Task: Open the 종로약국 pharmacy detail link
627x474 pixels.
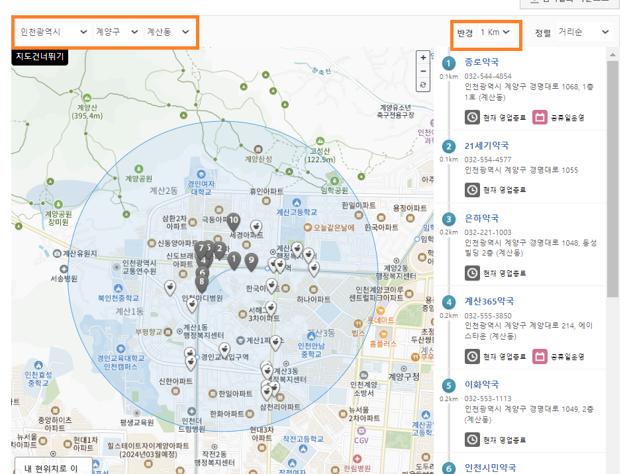Action: click(483, 62)
